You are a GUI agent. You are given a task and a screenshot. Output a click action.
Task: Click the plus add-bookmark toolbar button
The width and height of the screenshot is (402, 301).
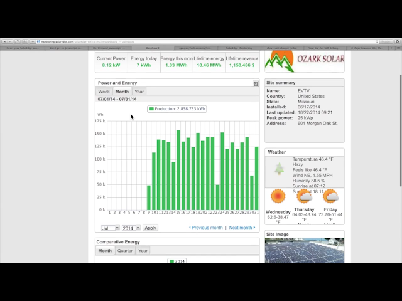33,41
